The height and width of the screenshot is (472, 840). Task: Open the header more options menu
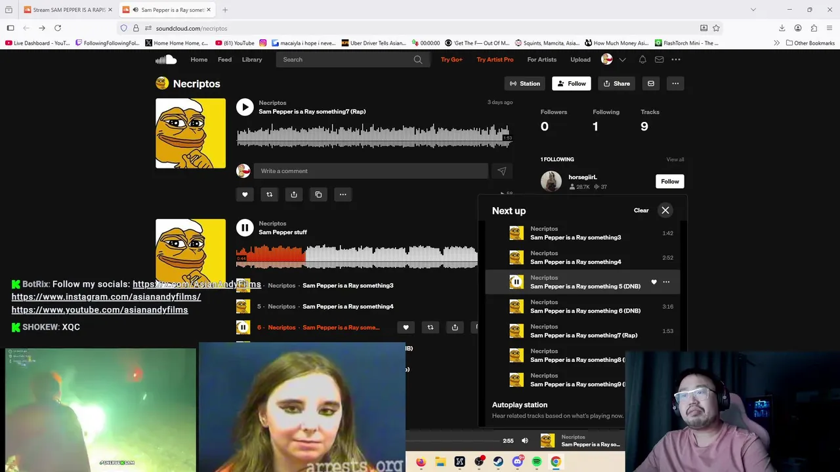point(675,60)
